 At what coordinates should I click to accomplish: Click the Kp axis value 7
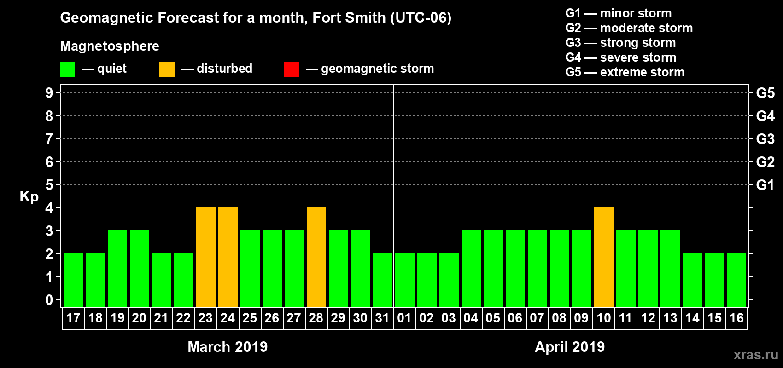point(49,139)
